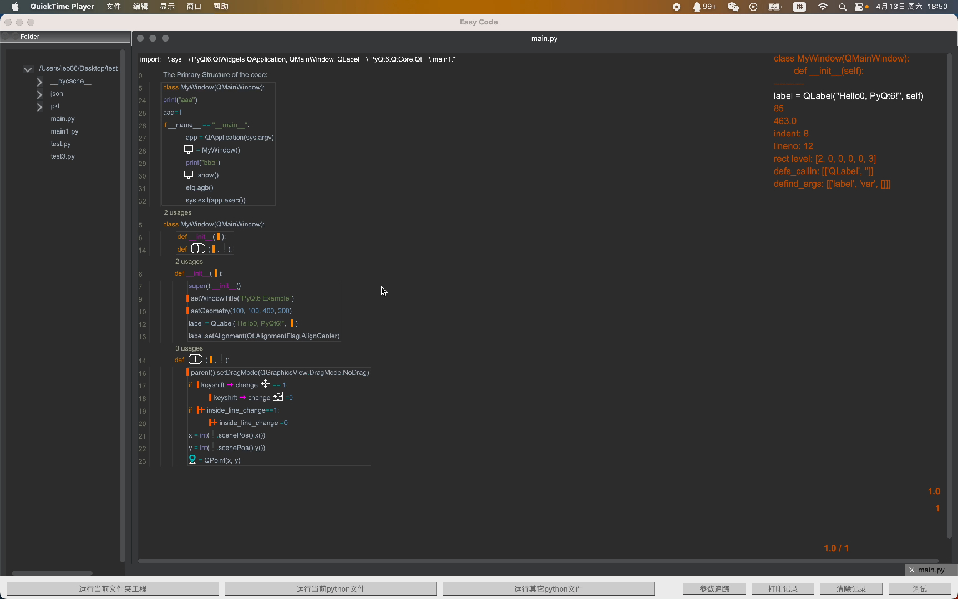Open the WeChat icon in the menu bar
Viewport: 958px width, 599px height.
pos(733,7)
